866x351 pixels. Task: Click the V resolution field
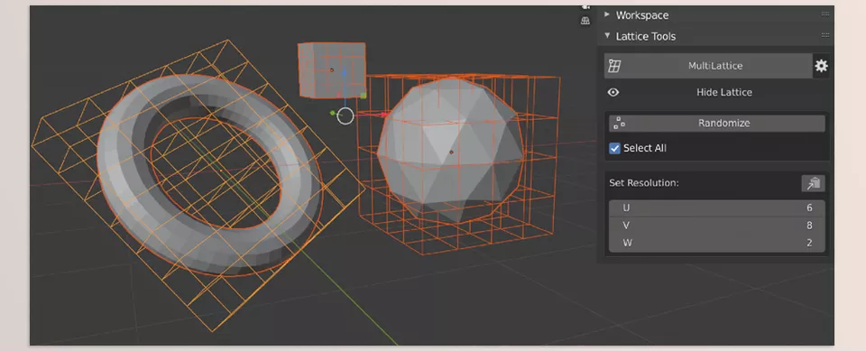pyautogui.click(x=717, y=226)
